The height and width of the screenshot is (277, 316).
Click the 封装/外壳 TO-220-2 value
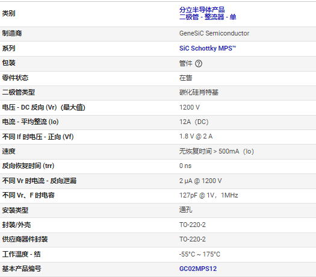pyautogui.click(x=193, y=225)
